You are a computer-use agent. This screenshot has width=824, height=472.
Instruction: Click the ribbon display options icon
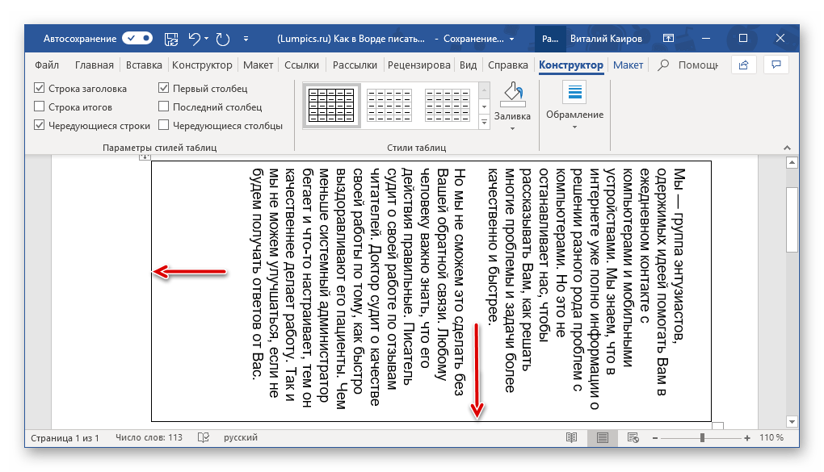click(667, 38)
